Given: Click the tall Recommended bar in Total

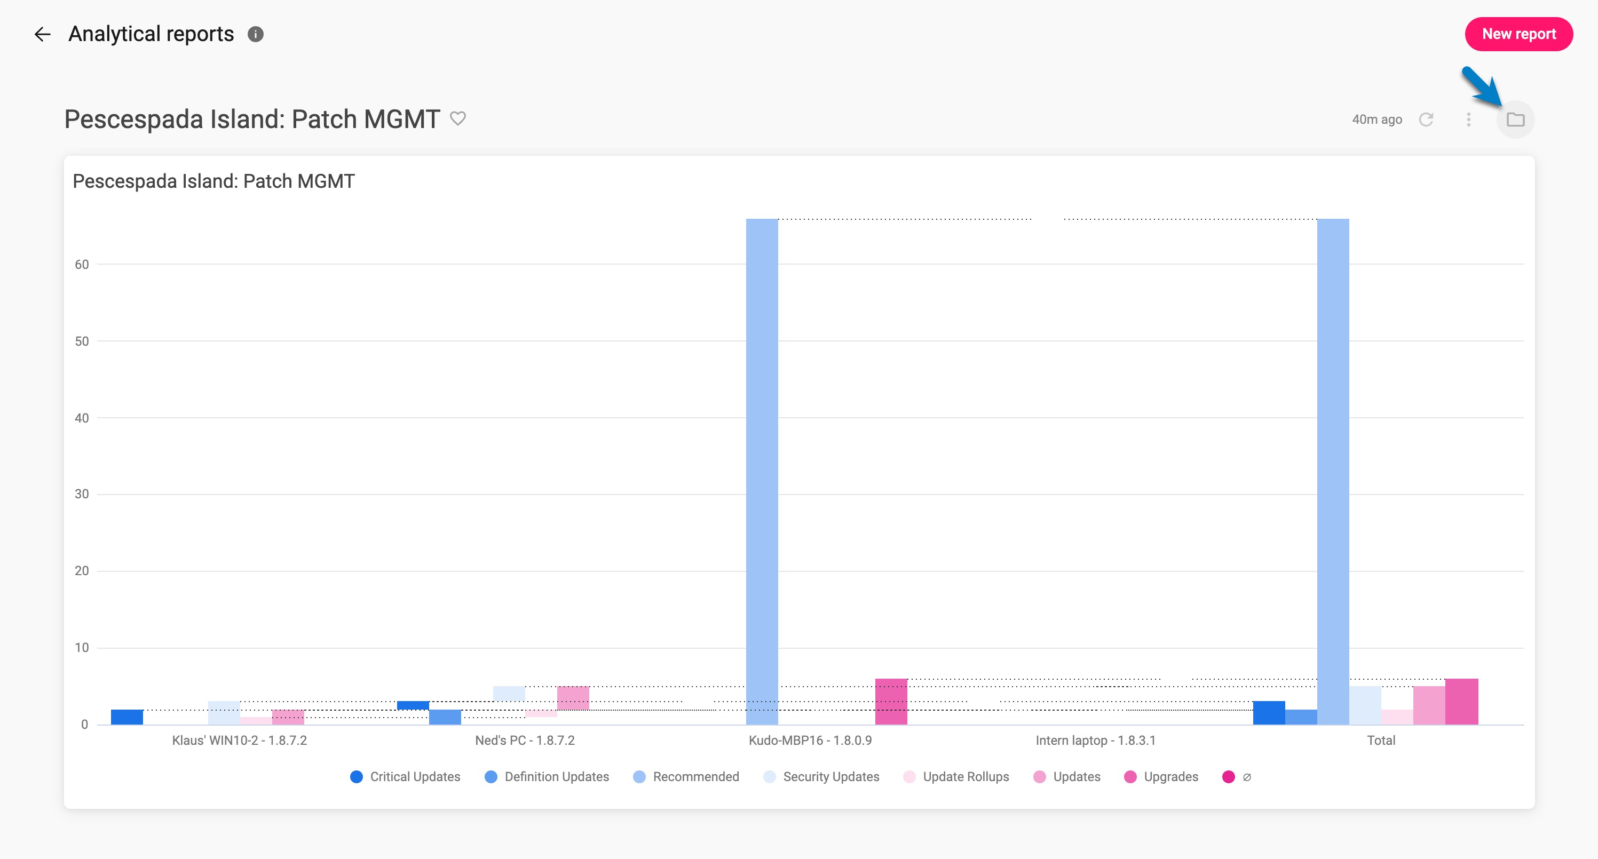Looking at the screenshot, I should coord(1333,471).
